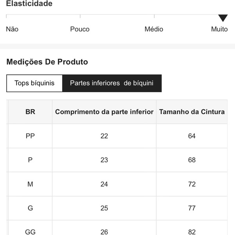Click the Não elasticity label

[x=12, y=29]
